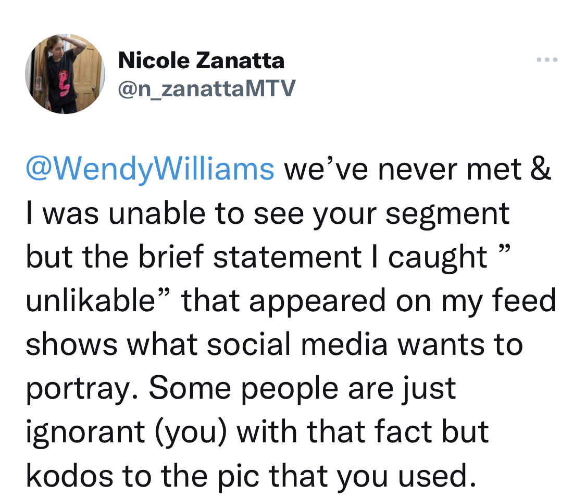The height and width of the screenshot is (497, 561).
Task: Click the word "unlikable" in the tweet
Action: [x=90, y=300]
